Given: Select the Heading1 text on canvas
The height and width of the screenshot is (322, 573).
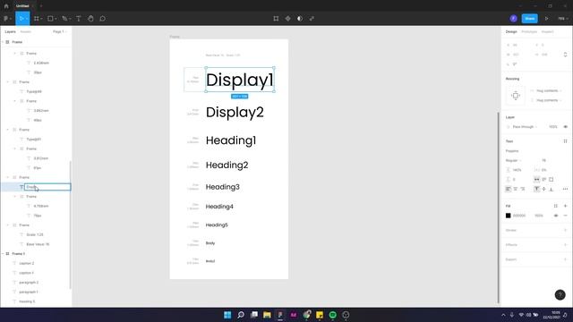Looking at the screenshot, I should 231,140.
